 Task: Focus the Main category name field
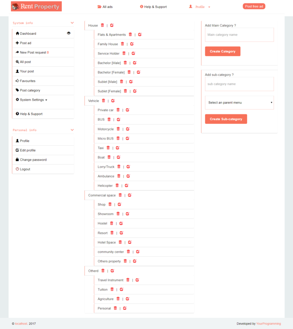(239, 35)
